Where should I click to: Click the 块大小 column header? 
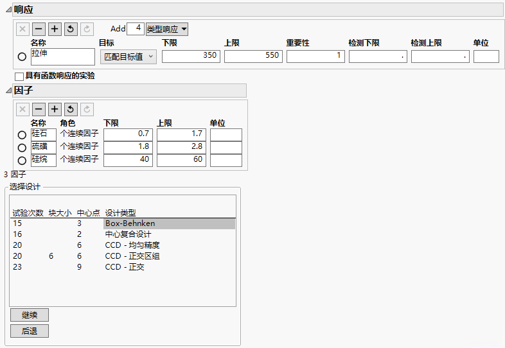[60, 213]
